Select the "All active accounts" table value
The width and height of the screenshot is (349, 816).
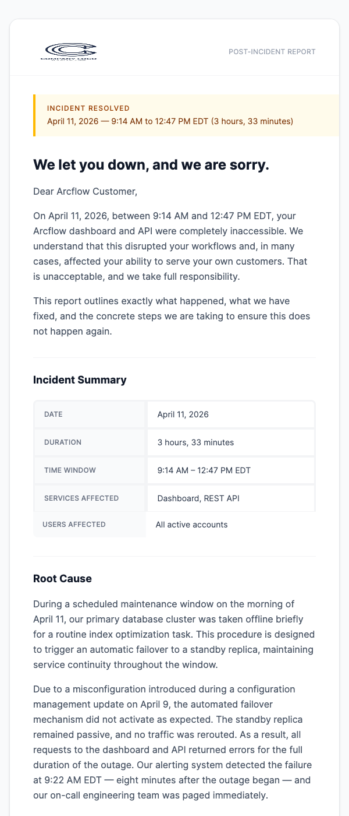click(x=192, y=525)
